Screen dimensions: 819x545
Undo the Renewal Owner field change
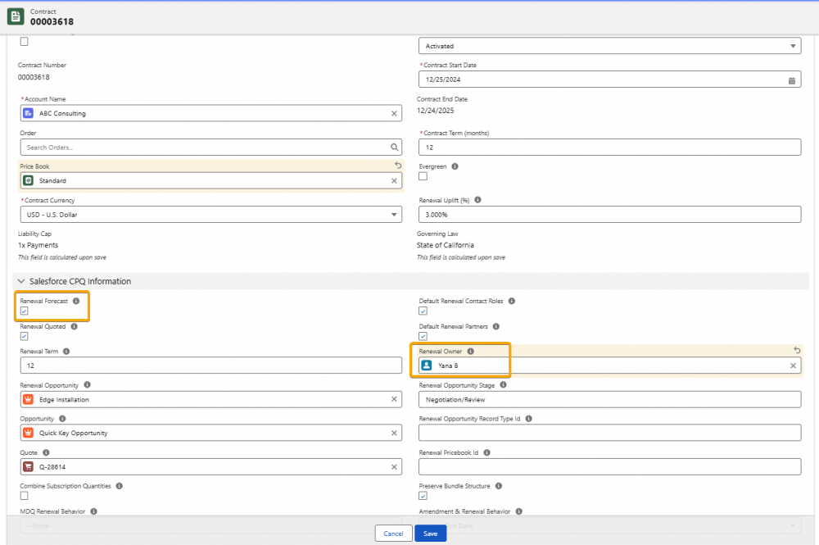pos(797,350)
